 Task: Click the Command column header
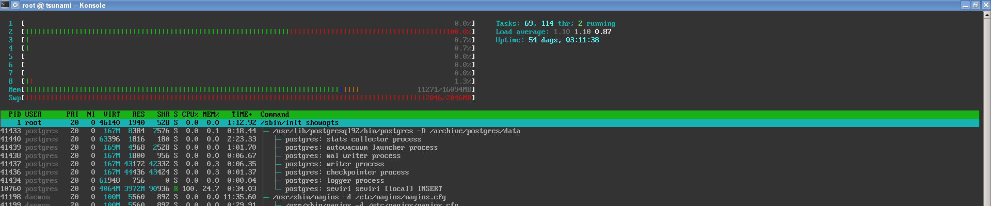(275, 114)
